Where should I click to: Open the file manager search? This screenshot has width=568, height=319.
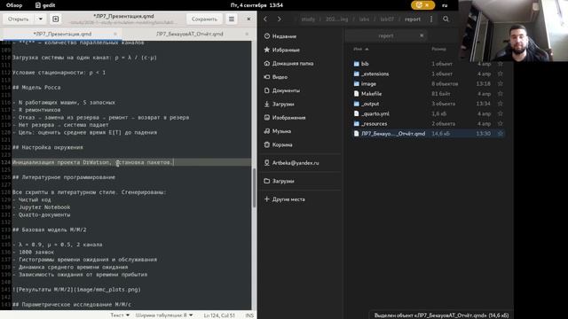446,19
